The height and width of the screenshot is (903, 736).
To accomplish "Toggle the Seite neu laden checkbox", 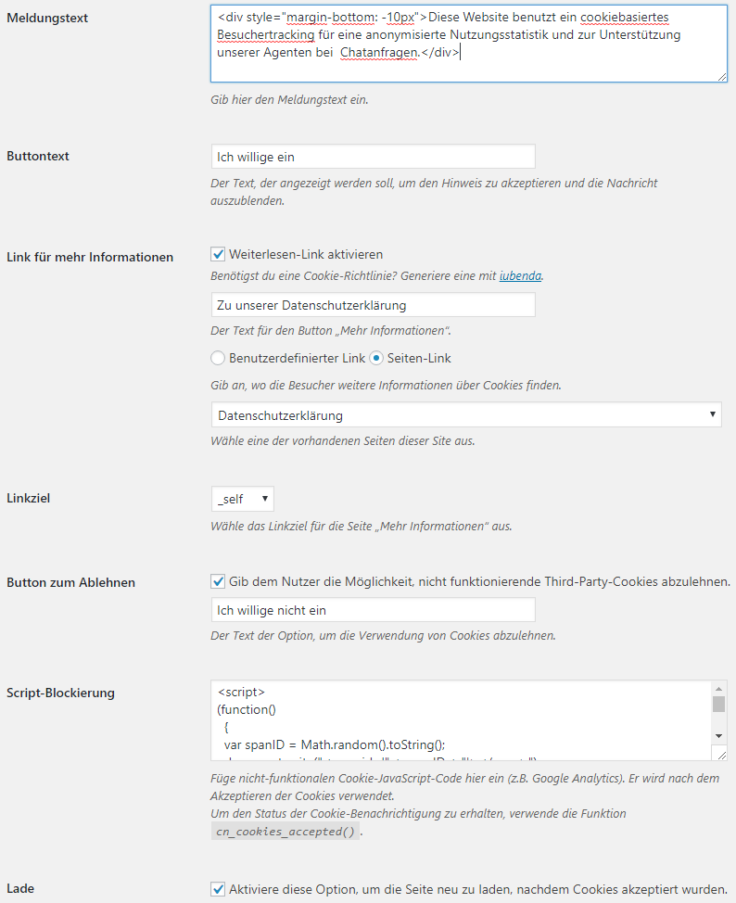I will click(x=218, y=889).
